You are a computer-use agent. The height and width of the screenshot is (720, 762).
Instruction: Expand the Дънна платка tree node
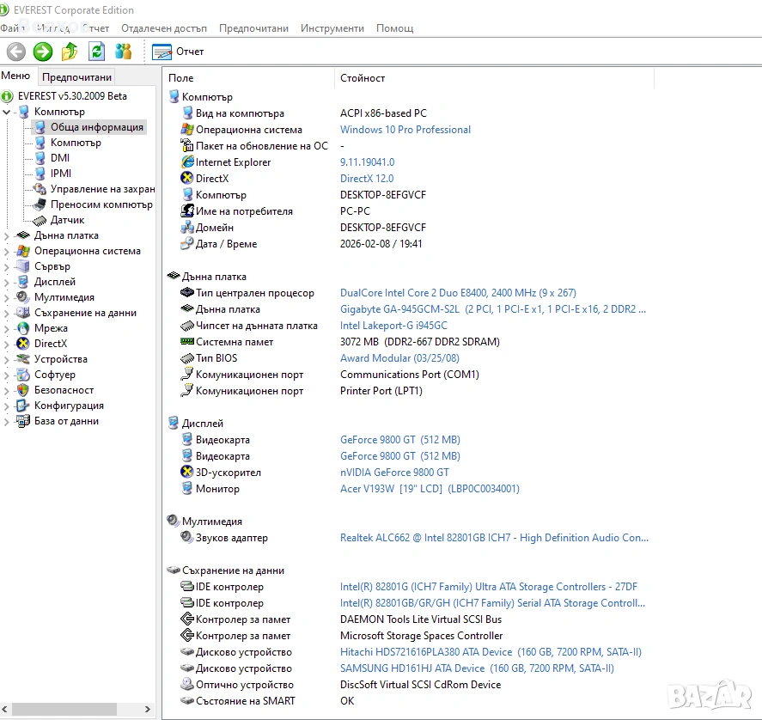tap(7, 235)
